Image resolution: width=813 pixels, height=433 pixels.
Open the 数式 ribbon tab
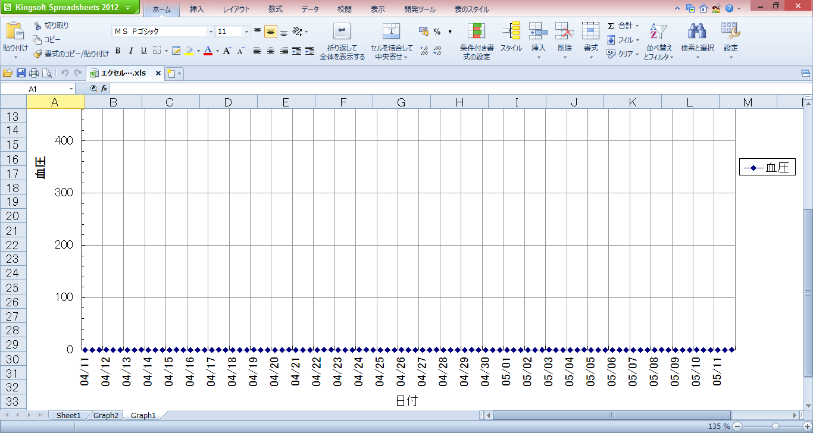[x=276, y=10]
